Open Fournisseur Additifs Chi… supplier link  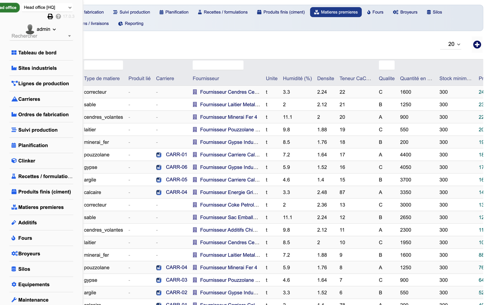[229, 230]
